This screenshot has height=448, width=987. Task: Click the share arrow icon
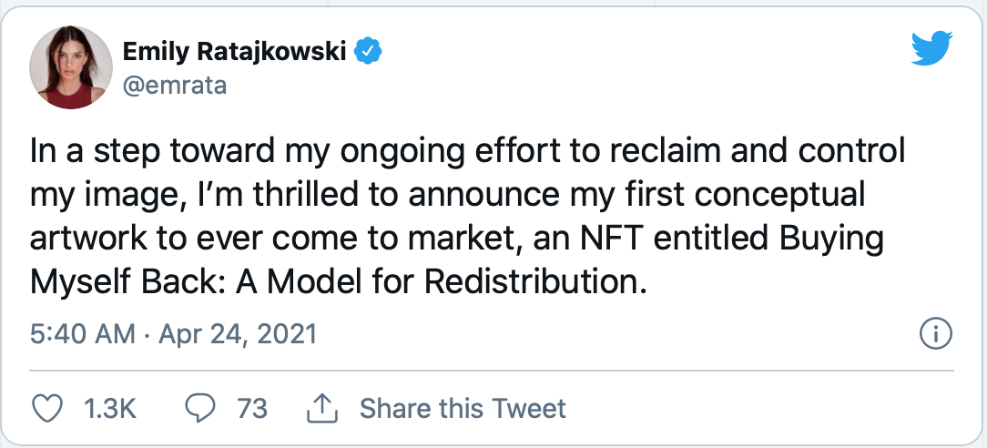tap(321, 408)
